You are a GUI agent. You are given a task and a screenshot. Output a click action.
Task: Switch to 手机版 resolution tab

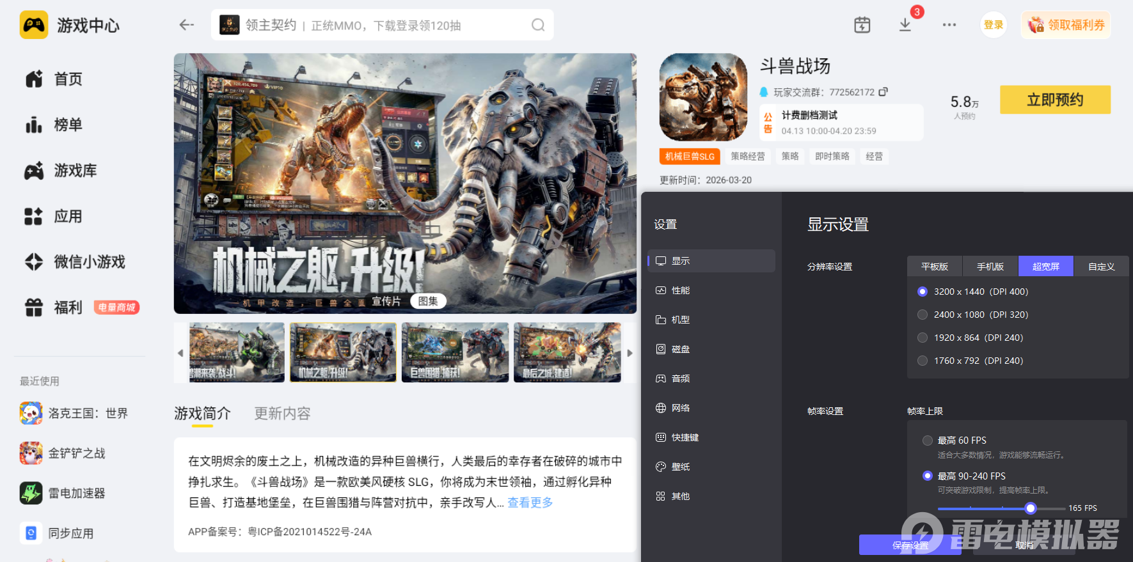990,267
